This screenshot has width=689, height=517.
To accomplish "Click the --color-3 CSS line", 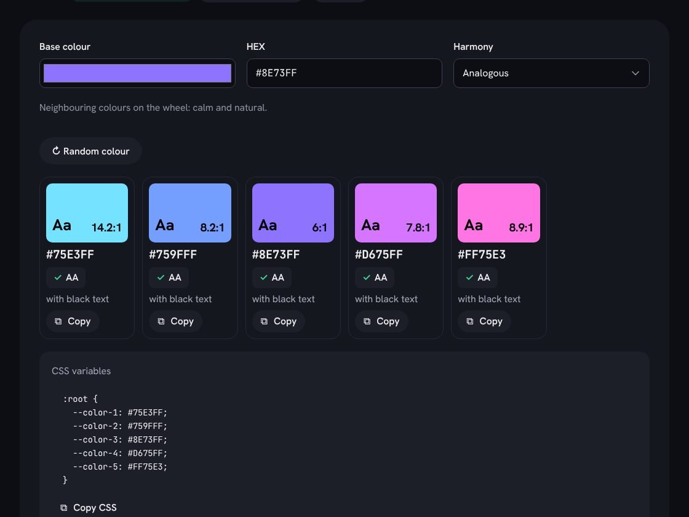I will click(121, 439).
